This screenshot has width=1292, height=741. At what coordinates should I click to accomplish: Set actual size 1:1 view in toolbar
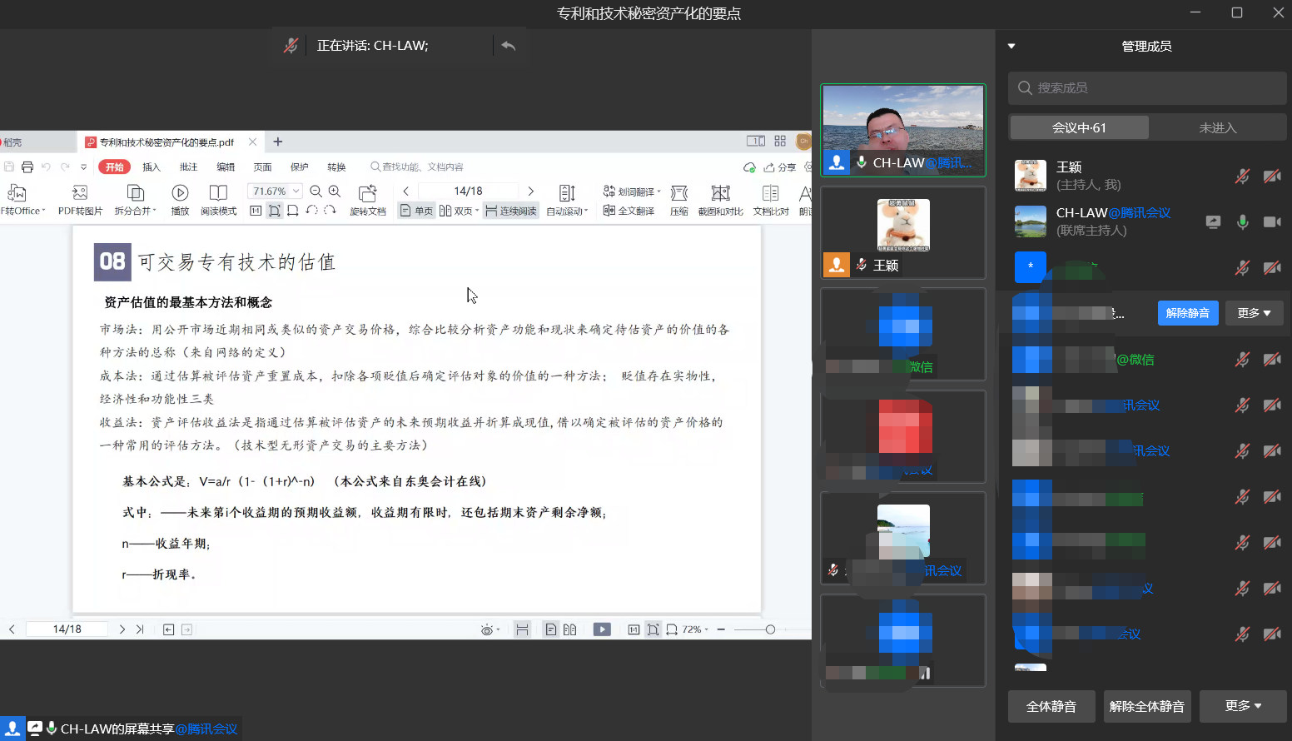256,211
